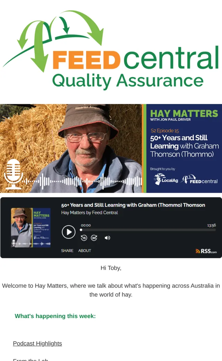The image size is (222, 361).
Task: Click 'Hay Matters by Feed Central' subtitle
Action: coord(89,212)
